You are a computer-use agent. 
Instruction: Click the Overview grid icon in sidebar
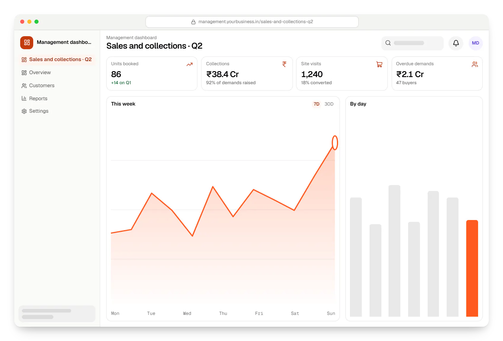point(24,73)
